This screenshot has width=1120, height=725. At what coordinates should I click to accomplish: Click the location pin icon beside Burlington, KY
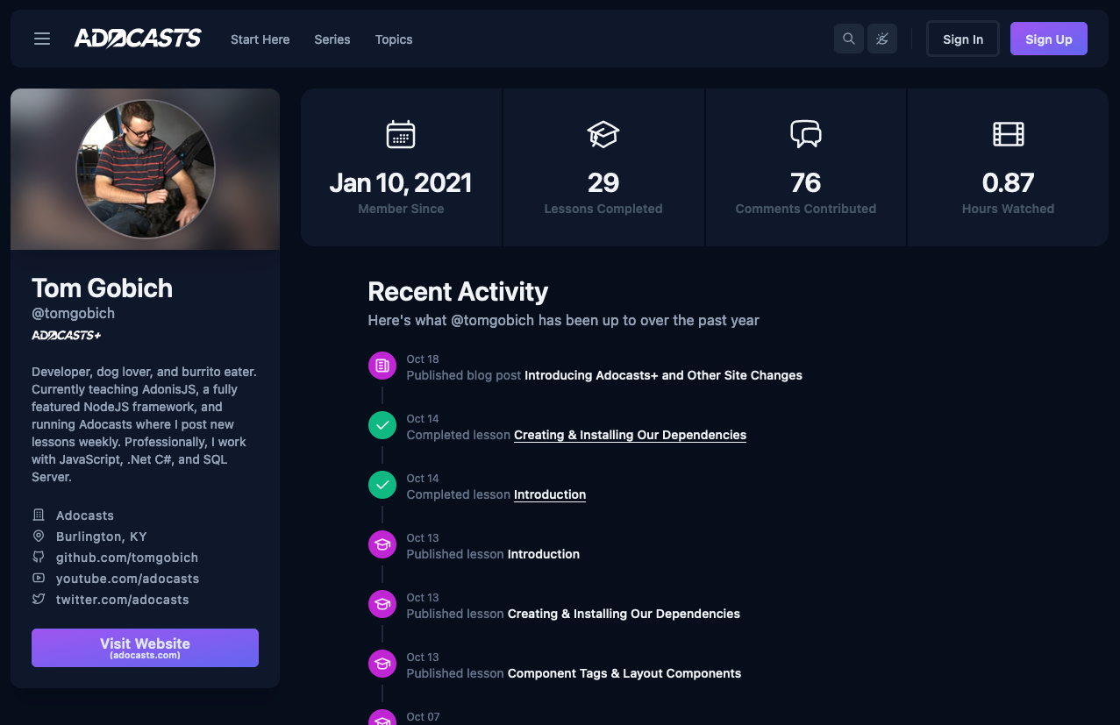39,537
